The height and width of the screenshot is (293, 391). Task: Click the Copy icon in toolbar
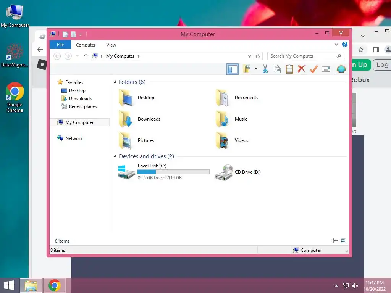click(277, 69)
